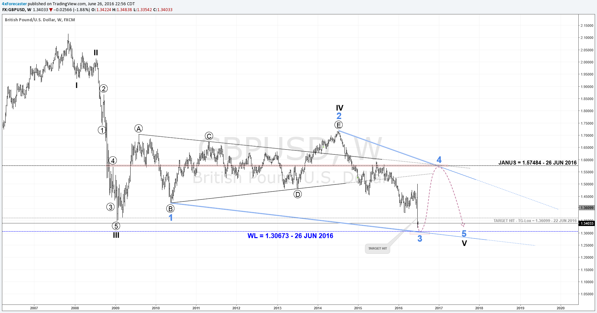Viewport: 597px width, 313px height.
Task: Click the 2020 year on time axis
Action: click(x=560, y=308)
